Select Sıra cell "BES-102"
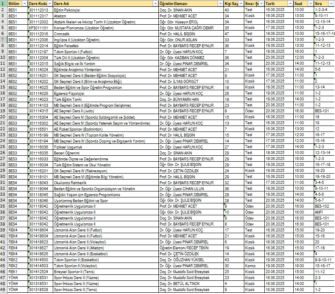335x294 pixels. click(x=324, y=206)
